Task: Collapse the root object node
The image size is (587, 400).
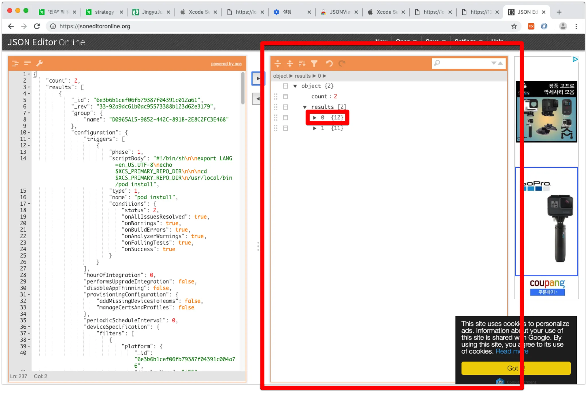Action: [295, 86]
